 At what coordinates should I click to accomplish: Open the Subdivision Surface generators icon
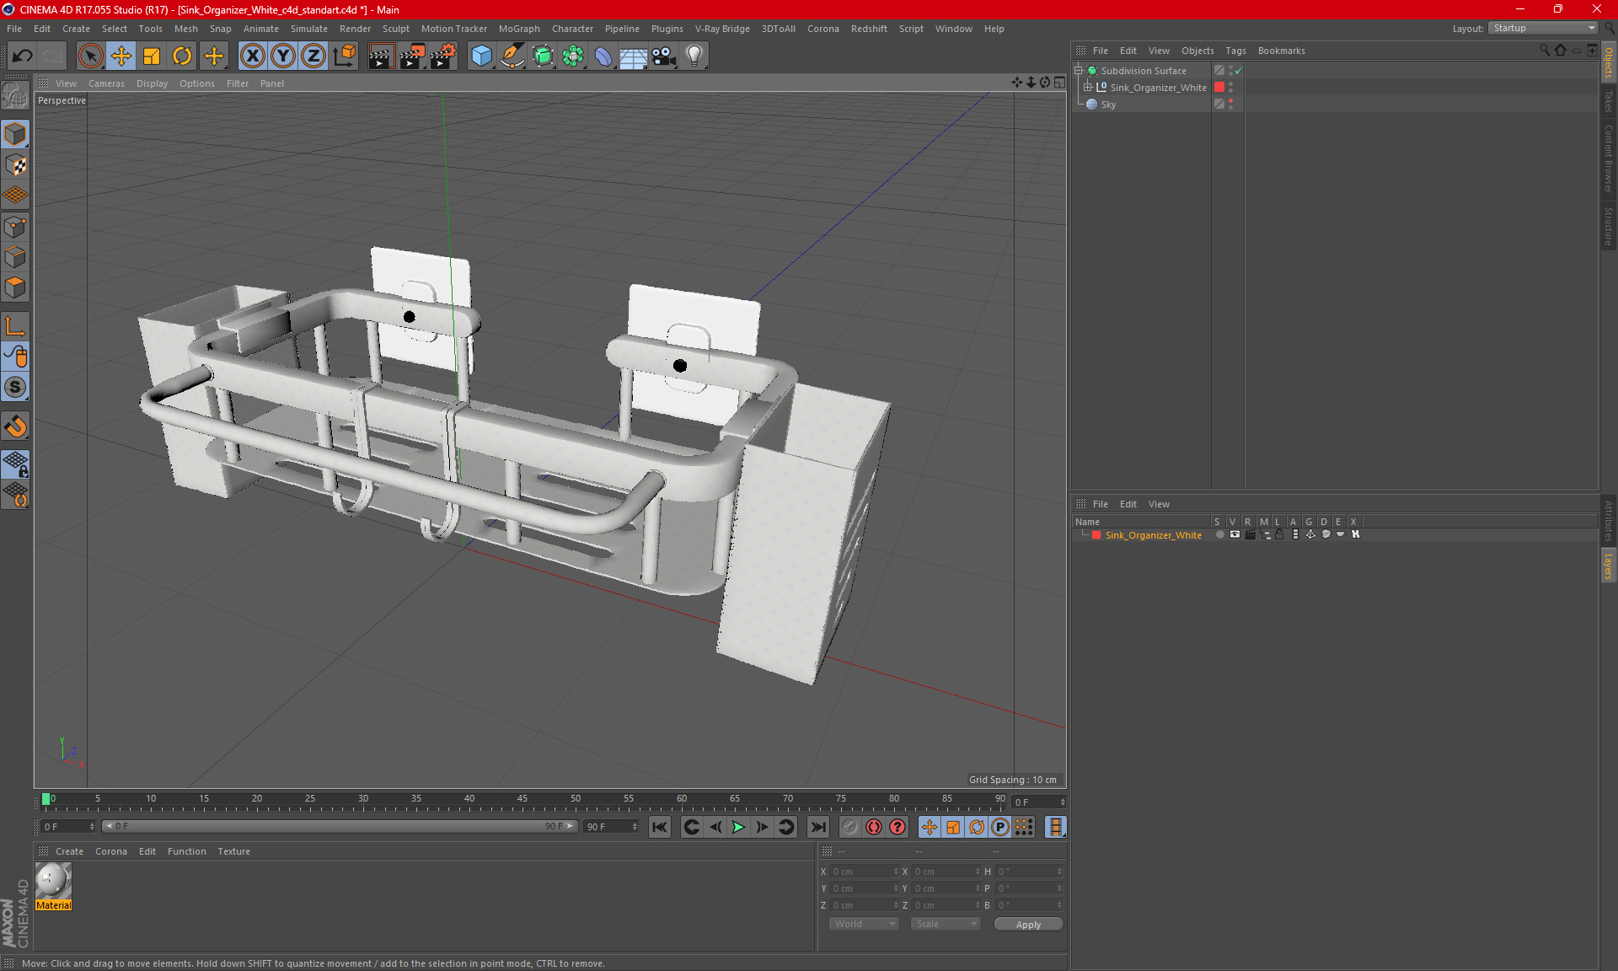[x=543, y=56]
